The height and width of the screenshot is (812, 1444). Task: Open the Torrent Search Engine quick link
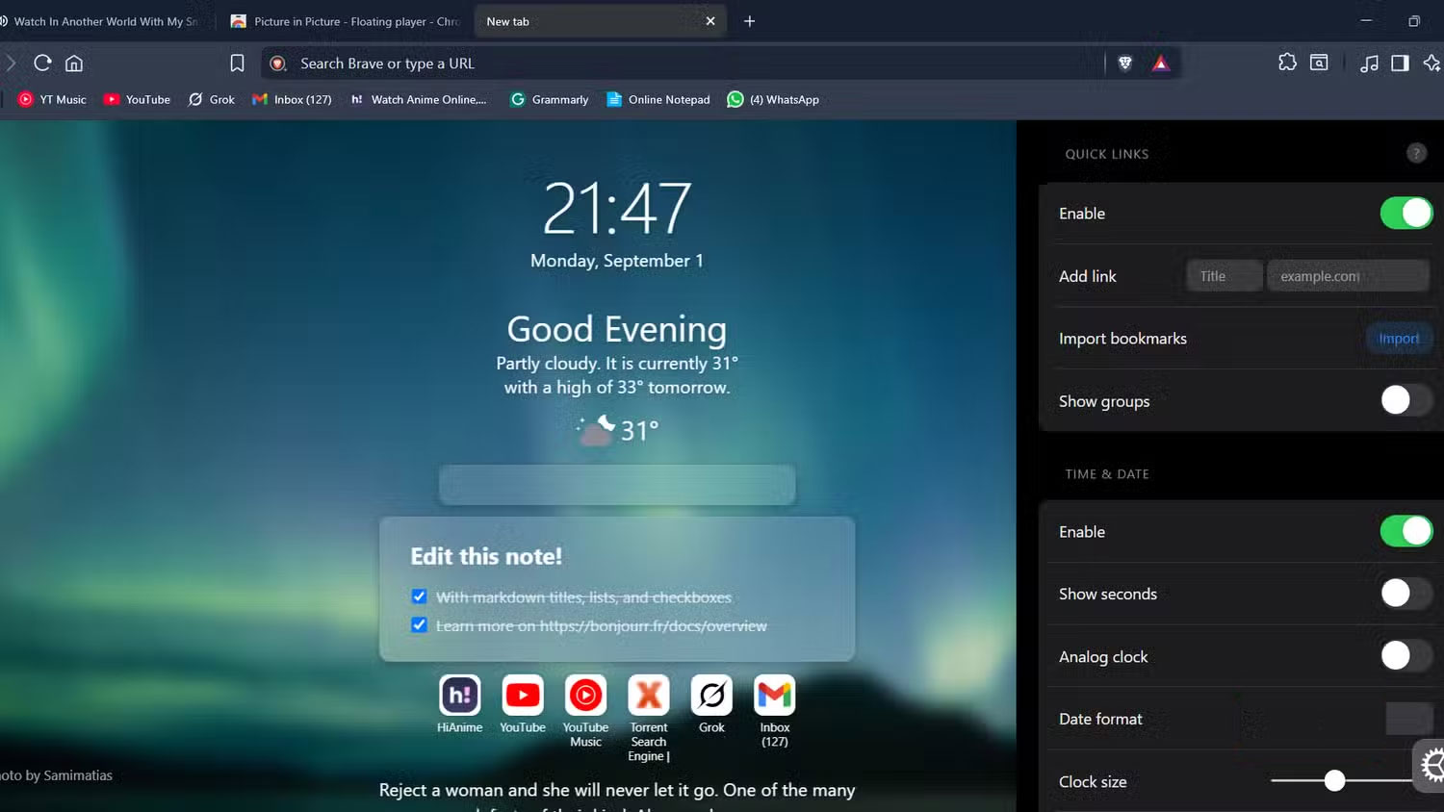[648, 696]
